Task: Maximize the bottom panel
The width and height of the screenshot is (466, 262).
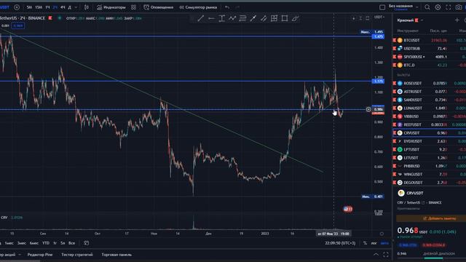Action: [386, 255]
